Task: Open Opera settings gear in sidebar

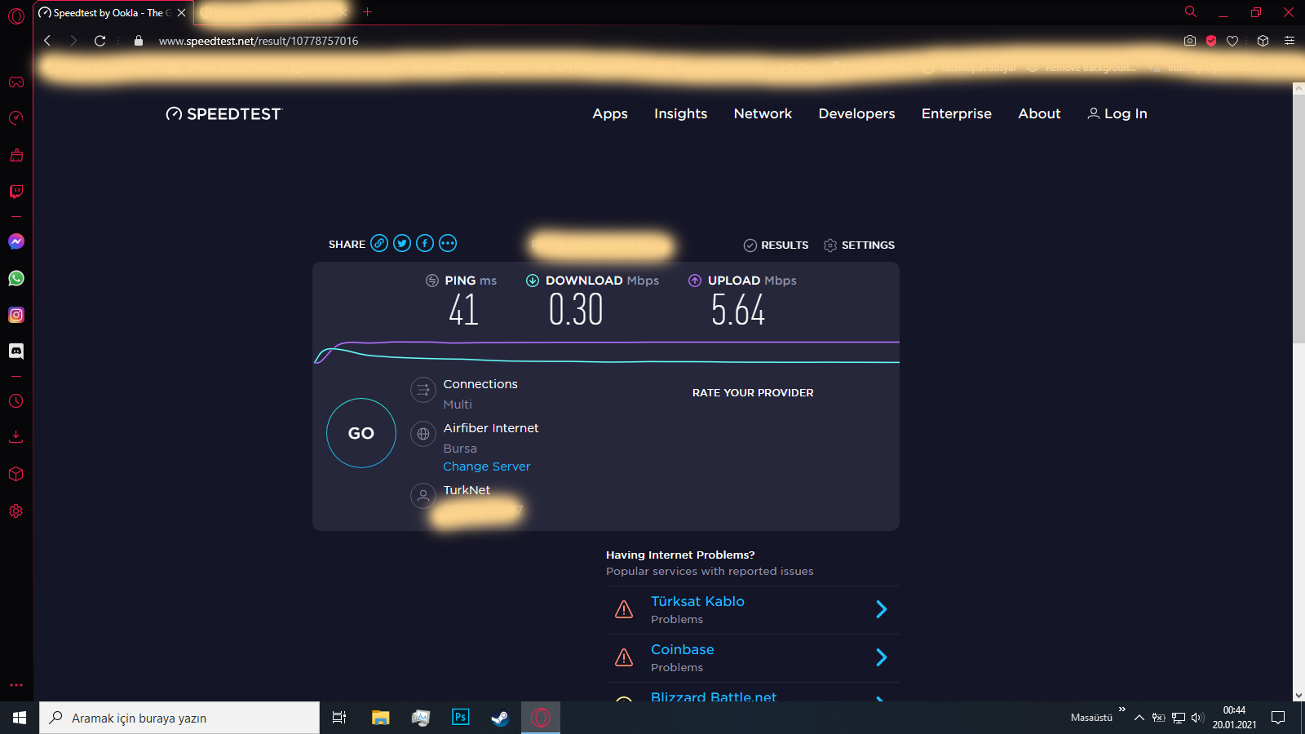Action: coord(16,511)
